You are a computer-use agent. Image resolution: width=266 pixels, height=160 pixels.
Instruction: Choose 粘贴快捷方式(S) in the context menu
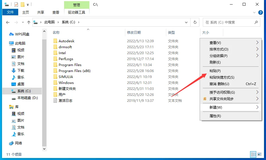coord(231,77)
